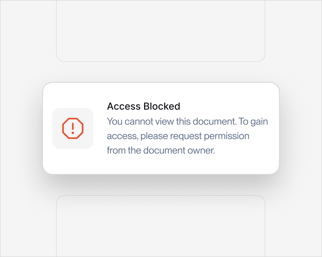Click the word "view" in the message

(165, 122)
